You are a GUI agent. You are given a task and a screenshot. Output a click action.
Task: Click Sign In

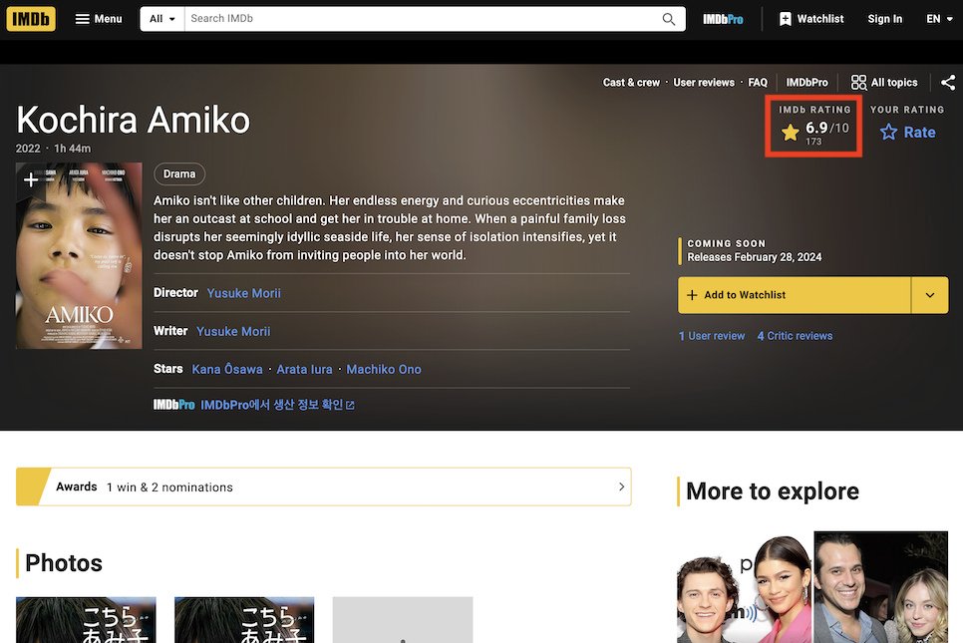885,19
